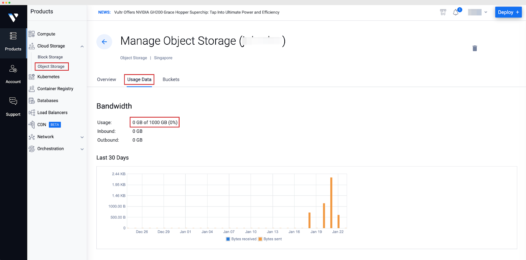Open Compute menu item

(46, 34)
